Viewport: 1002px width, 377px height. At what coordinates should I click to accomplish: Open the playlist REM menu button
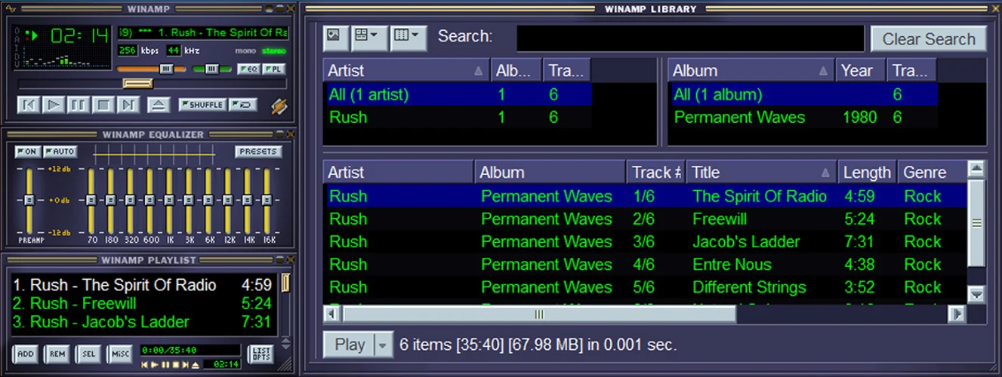(57, 354)
